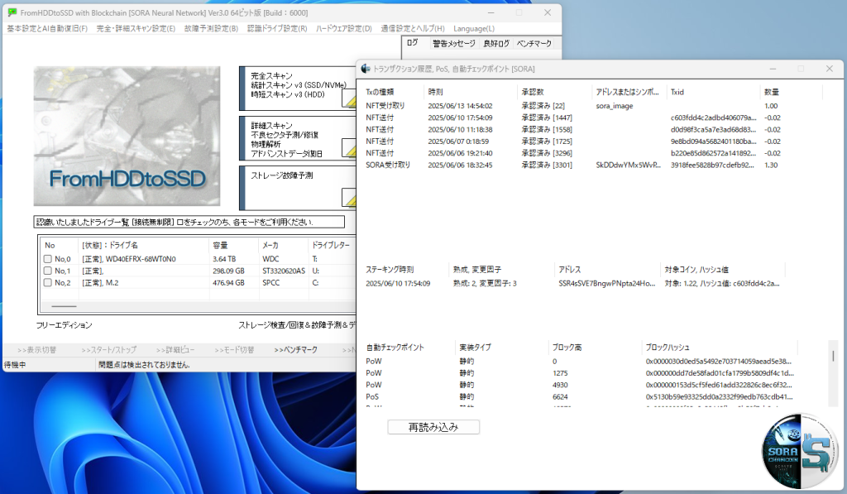Check the No,1 ST3320620AS drive checkbox

pos(47,271)
